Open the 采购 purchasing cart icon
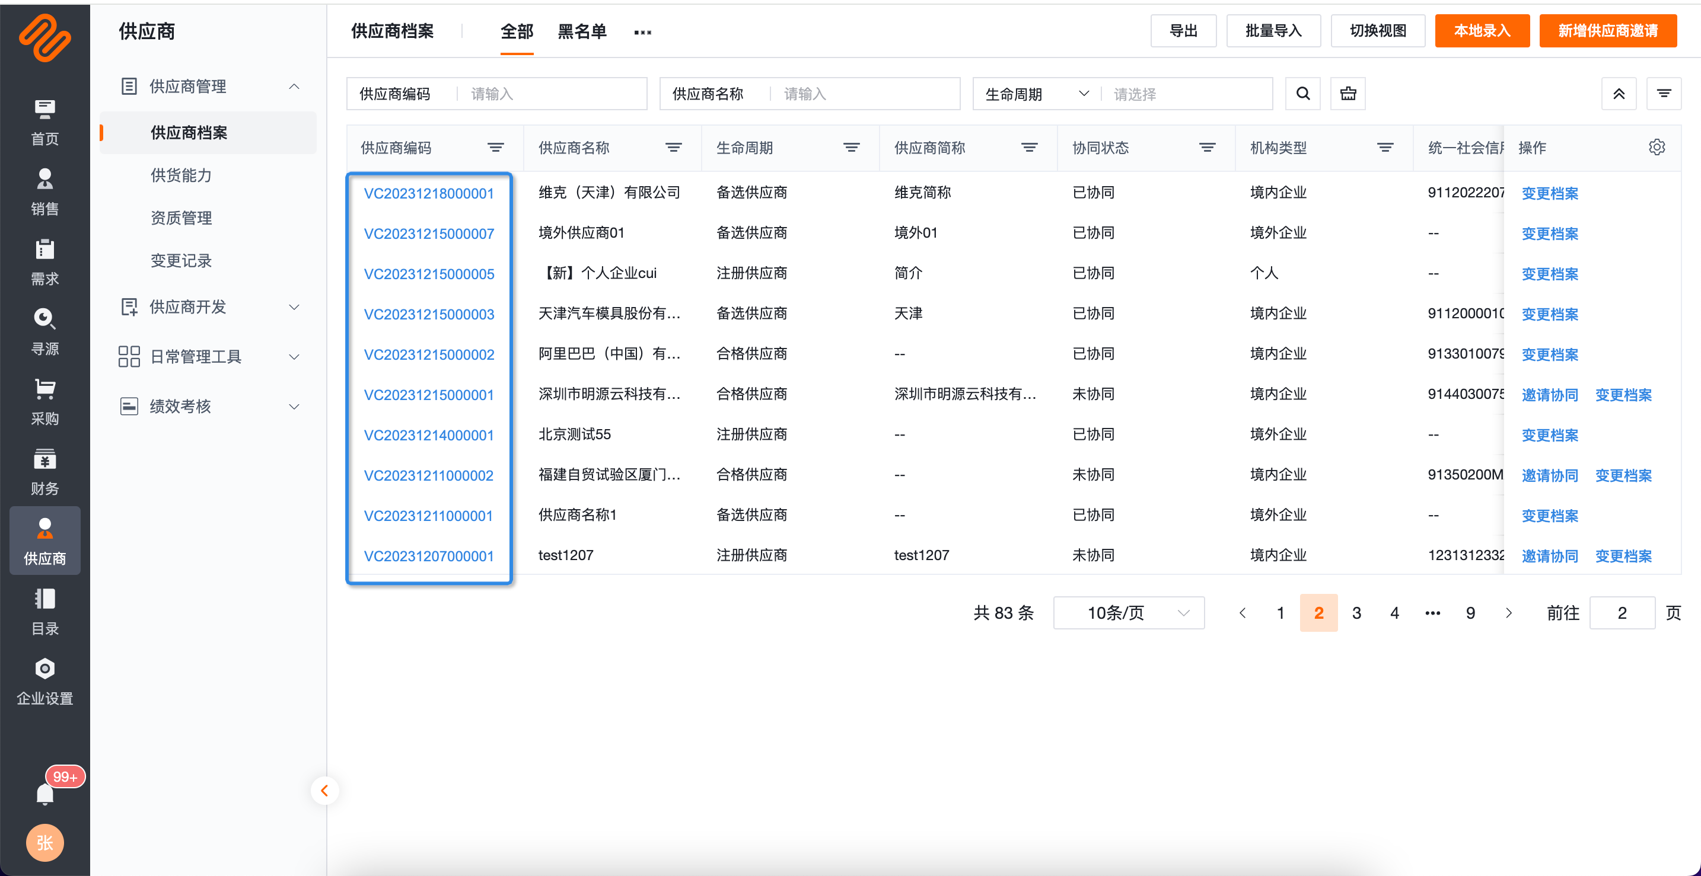Viewport: 1701px width, 876px height. [x=45, y=402]
